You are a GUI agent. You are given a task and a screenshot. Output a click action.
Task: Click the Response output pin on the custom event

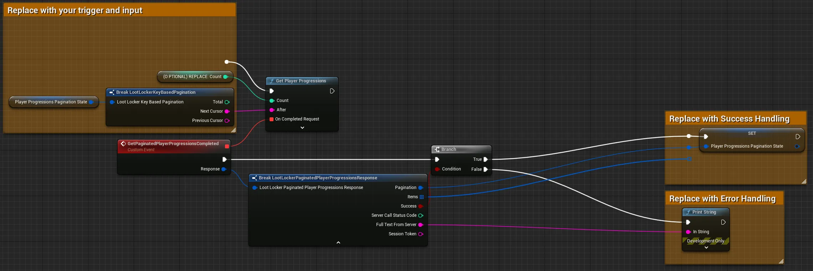pos(224,169)
